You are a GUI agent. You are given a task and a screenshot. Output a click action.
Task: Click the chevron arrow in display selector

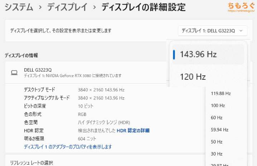tap(241, 31)
